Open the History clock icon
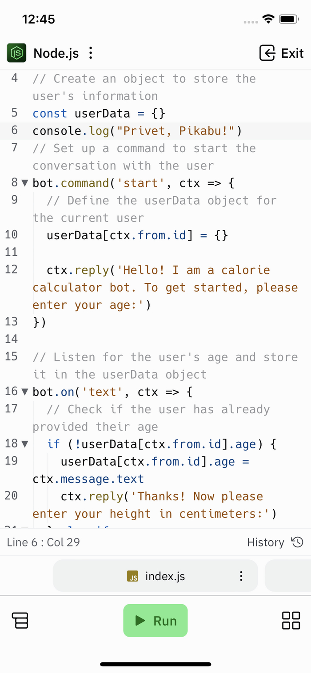This screenshot has width=311, height=673. pyautogui.click(x=297, y=542)
